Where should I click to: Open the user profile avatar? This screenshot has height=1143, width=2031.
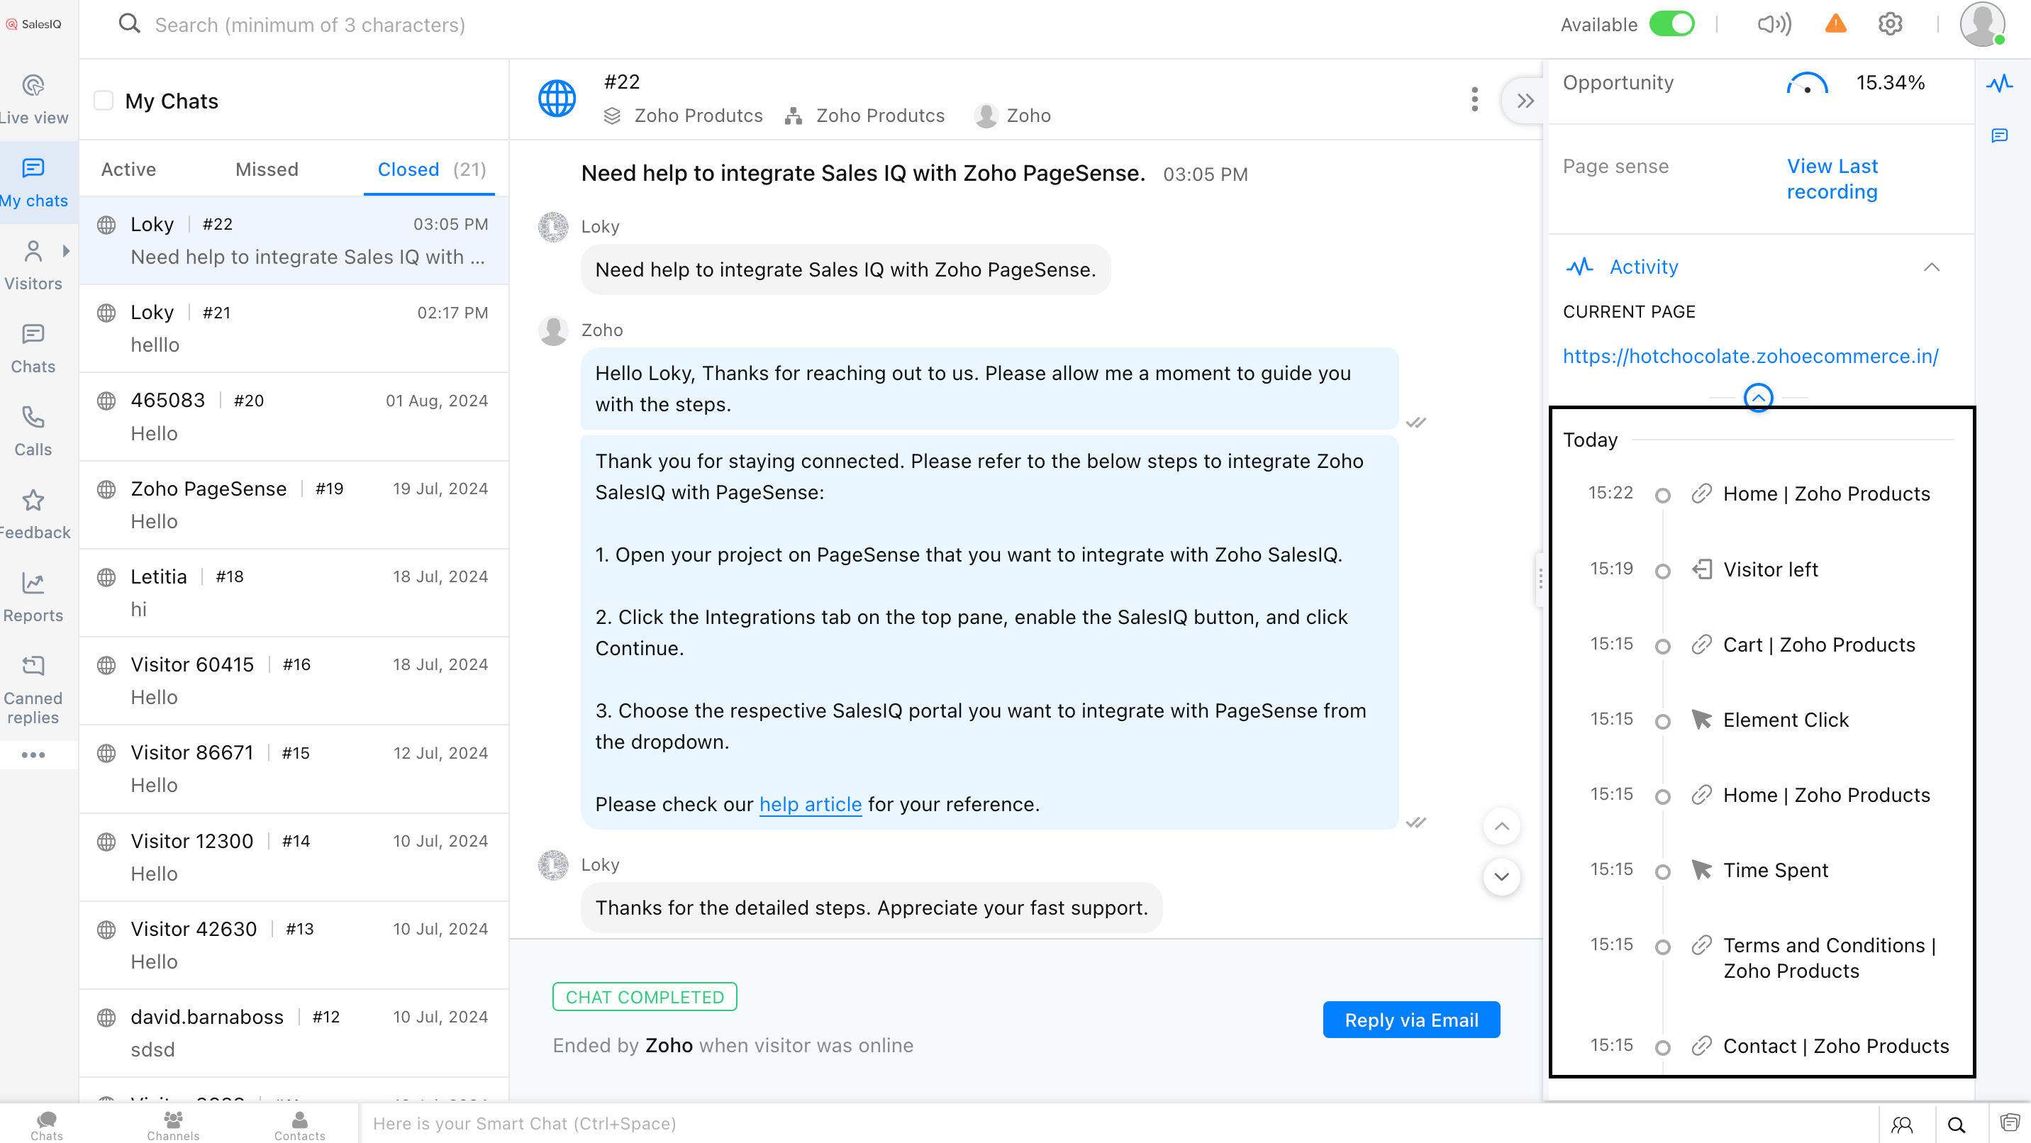click(x=1982, y=23)
